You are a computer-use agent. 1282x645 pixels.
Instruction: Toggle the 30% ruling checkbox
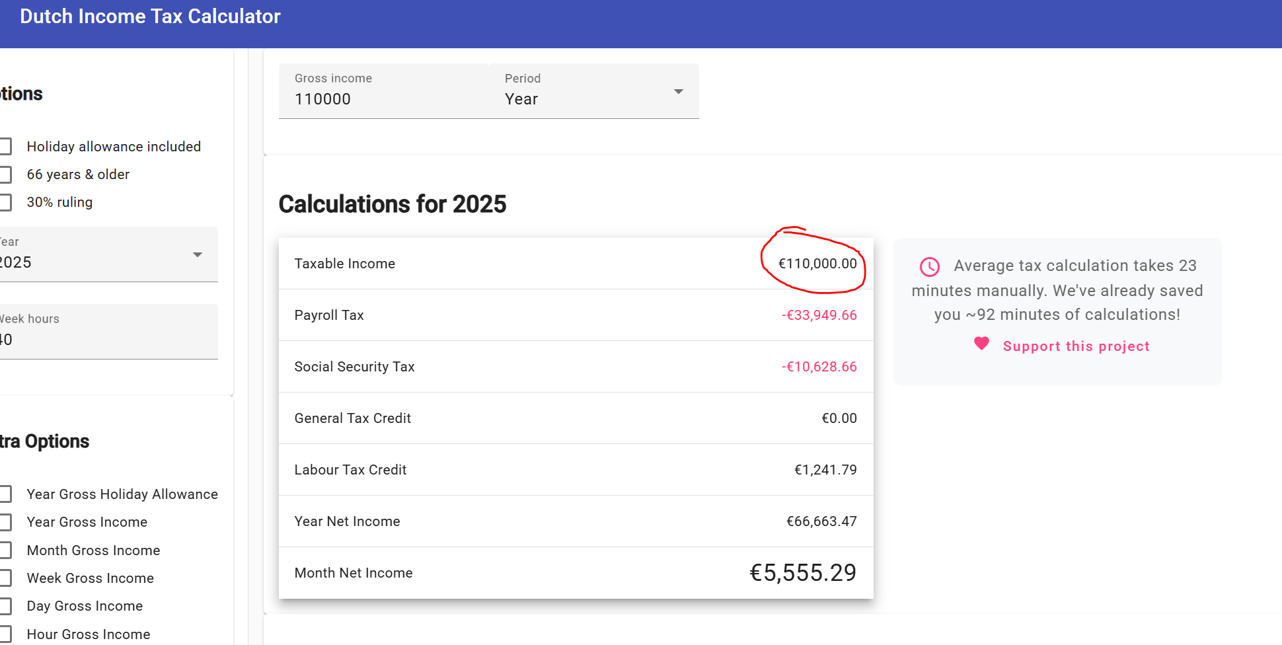(5, 202)
